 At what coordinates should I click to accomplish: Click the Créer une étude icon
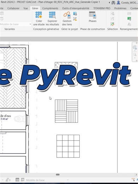point(39,15)
